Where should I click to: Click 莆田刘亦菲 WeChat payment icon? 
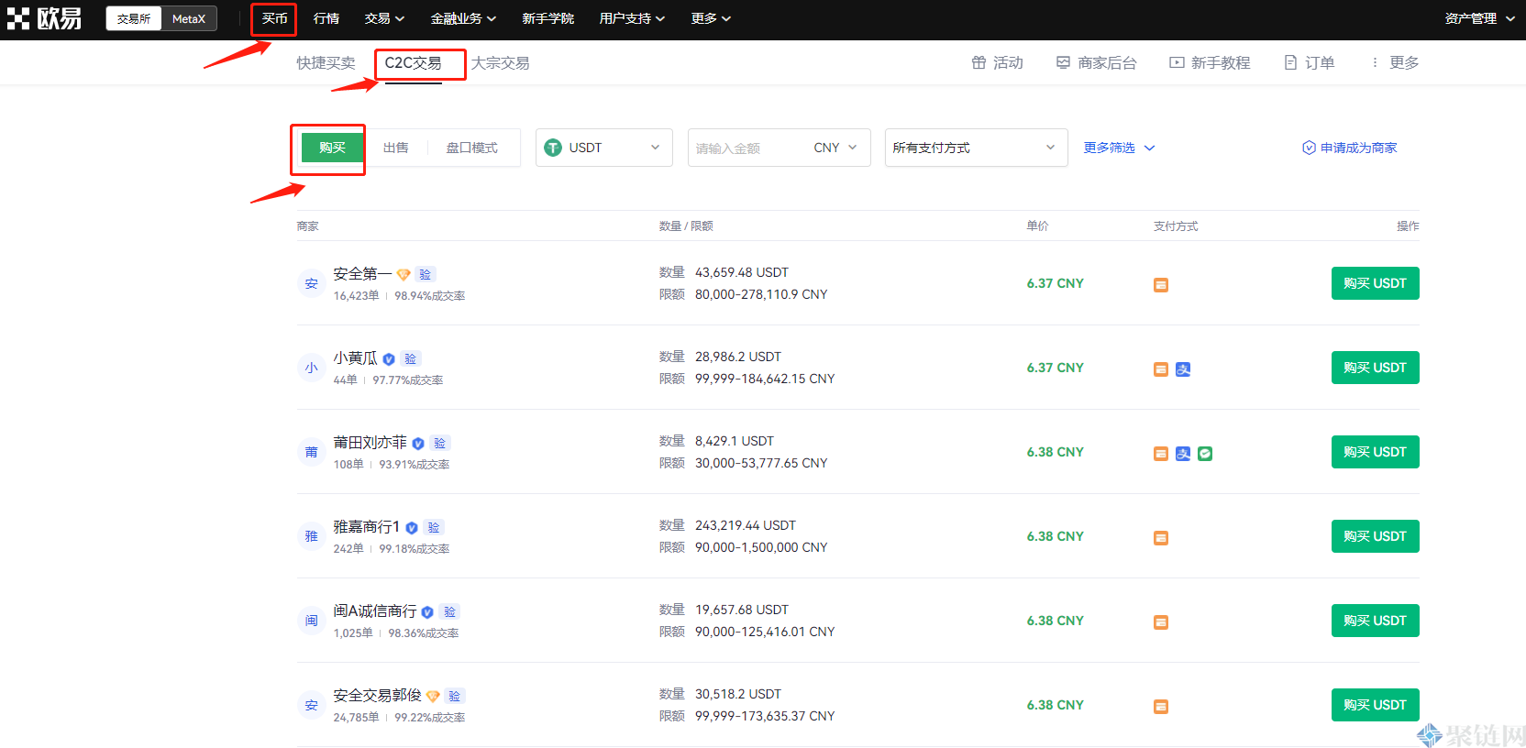coord(1205,454)
